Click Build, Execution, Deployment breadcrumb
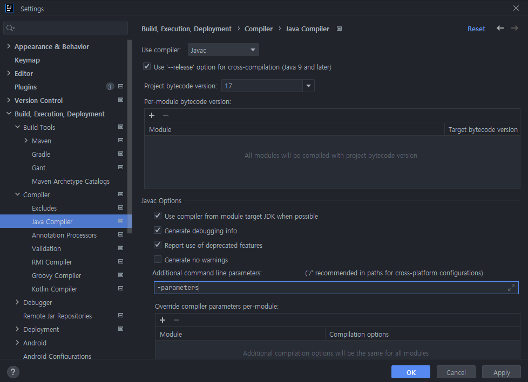Screen dimensions: 528x382 pyautogui.click(x=186, y=29)
